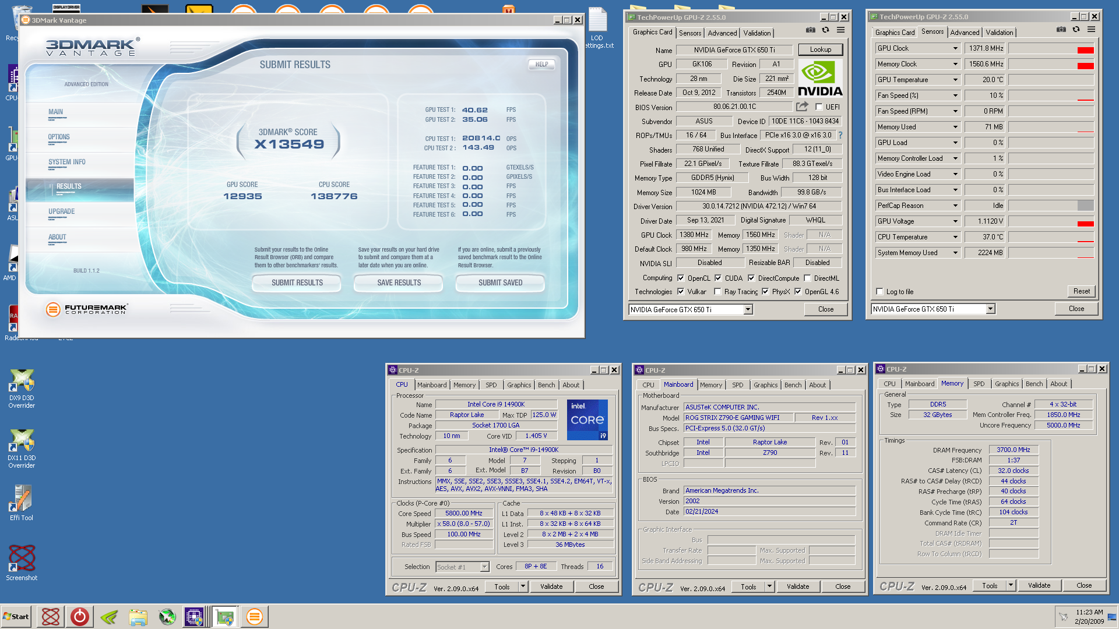Click the BIOS export share icon in GPU-Z
The width and height of the screenshot is (1119, 629).
(803, 107)
